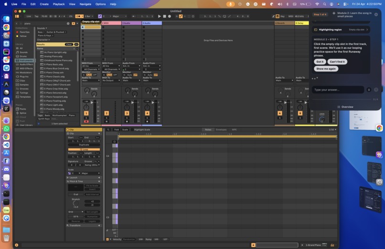The image size is (385, 249).
Task: Click the microphone icon in the tutorial input
Action: [369, 90]
